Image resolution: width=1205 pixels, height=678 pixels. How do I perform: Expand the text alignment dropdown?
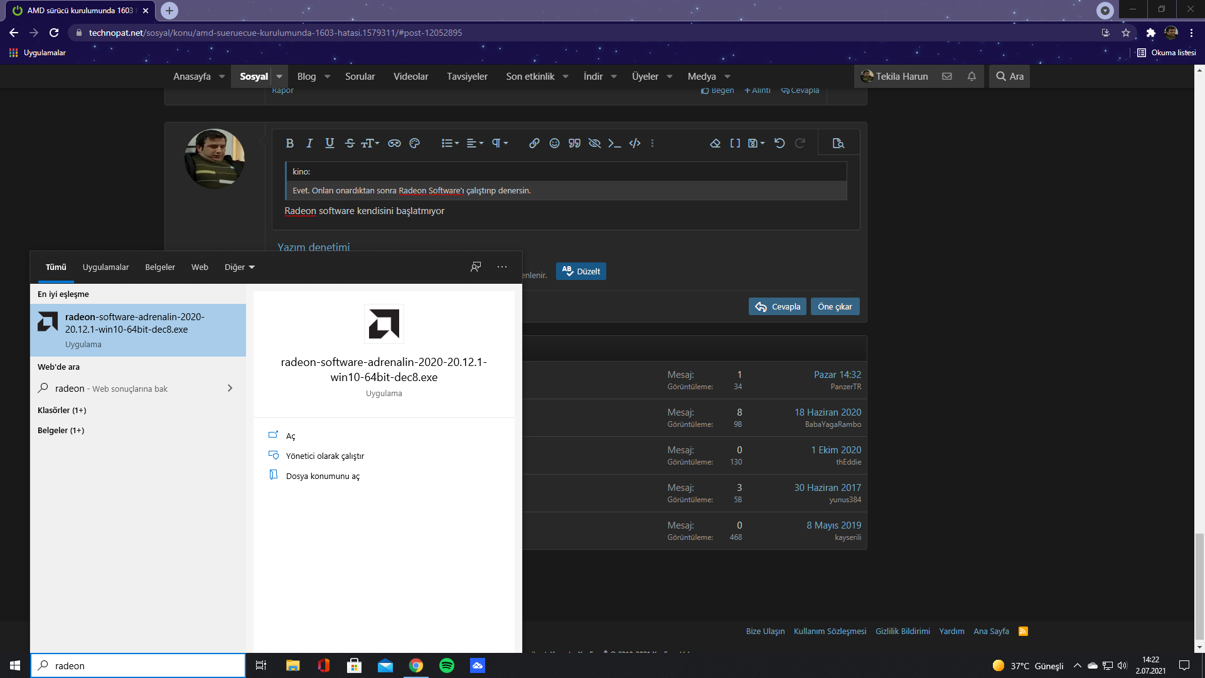[475, 143]
